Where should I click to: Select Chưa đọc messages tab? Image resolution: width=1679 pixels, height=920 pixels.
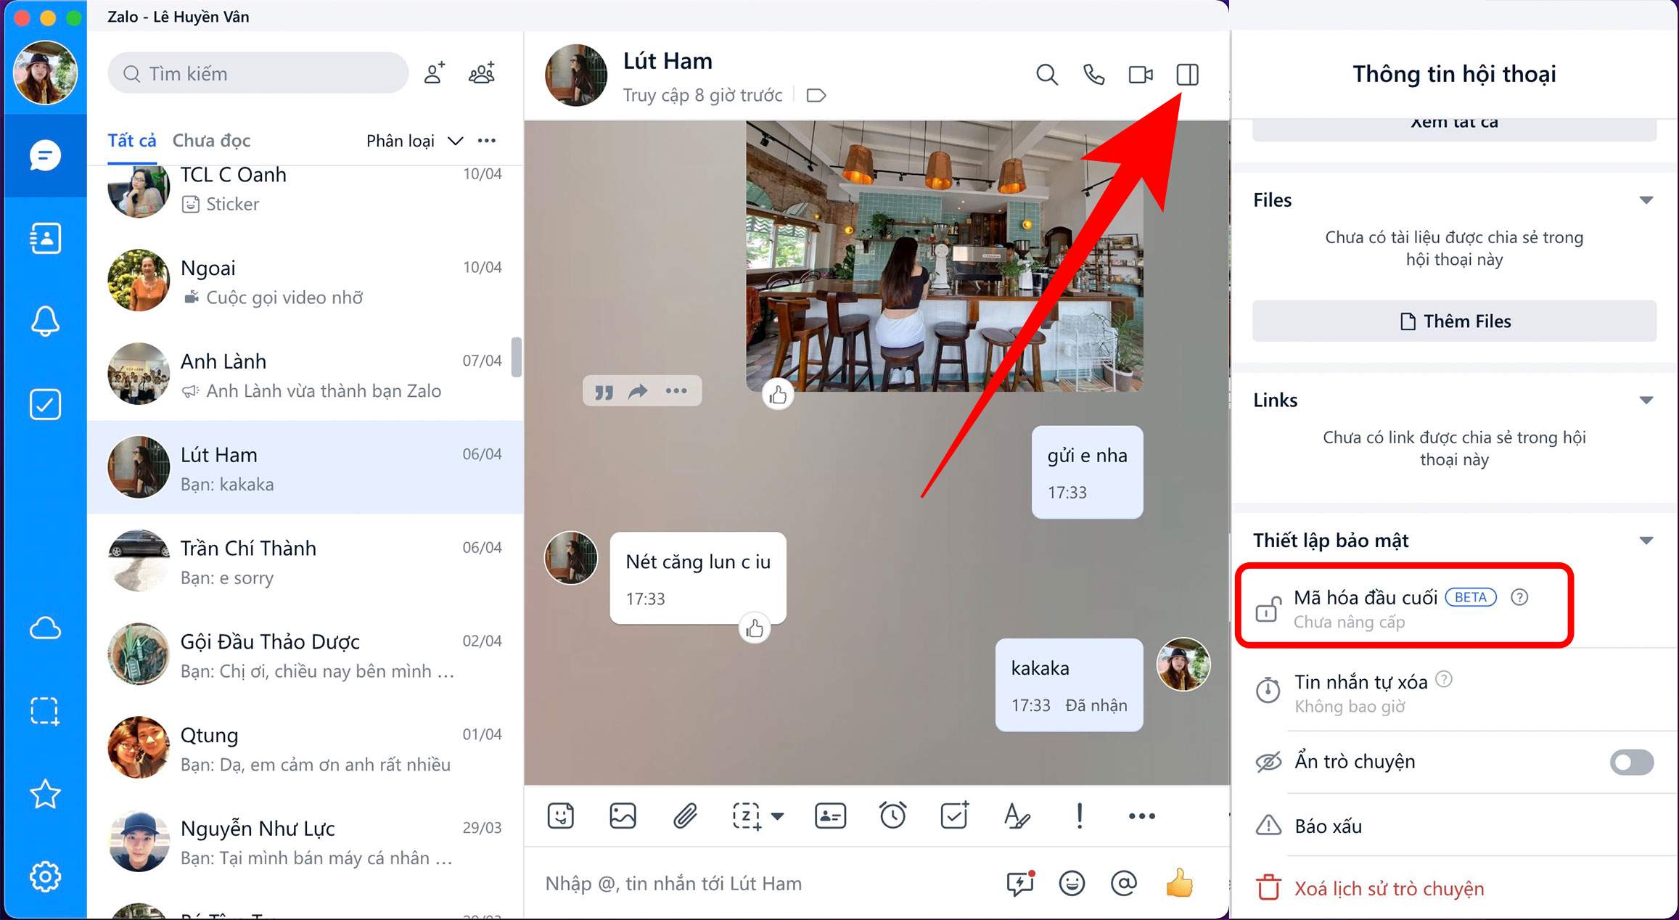[210, 139]
